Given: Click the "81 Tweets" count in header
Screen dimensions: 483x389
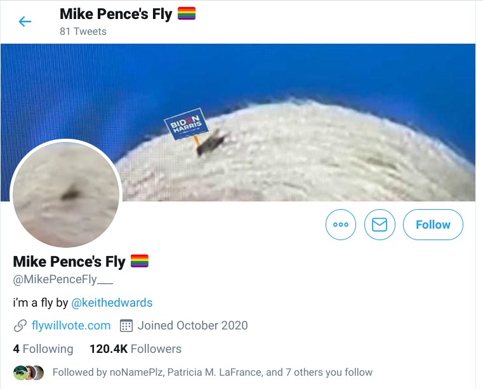Looking at the screenshot, I should [x=83, y=31].
